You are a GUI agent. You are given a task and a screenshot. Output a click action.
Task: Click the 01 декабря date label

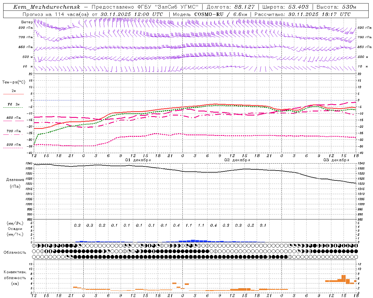coord(138,160)
